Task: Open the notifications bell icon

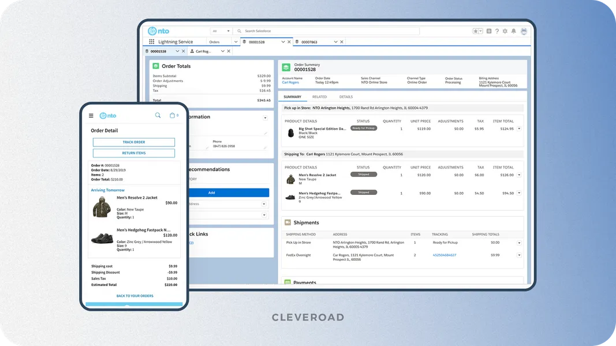Action: (514, 31)
